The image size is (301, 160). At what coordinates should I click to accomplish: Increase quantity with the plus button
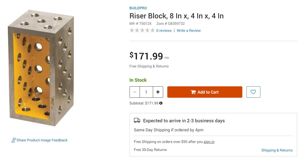158,92
